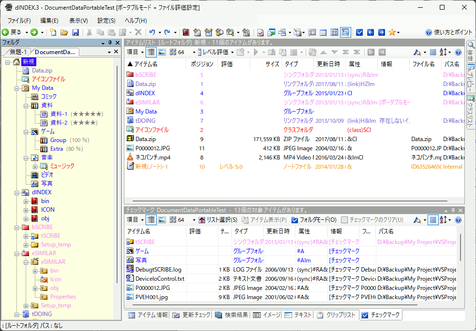Click the folder tree vertical scrollbar
Screen dimensions: 476x331
(x=117, y=174)
